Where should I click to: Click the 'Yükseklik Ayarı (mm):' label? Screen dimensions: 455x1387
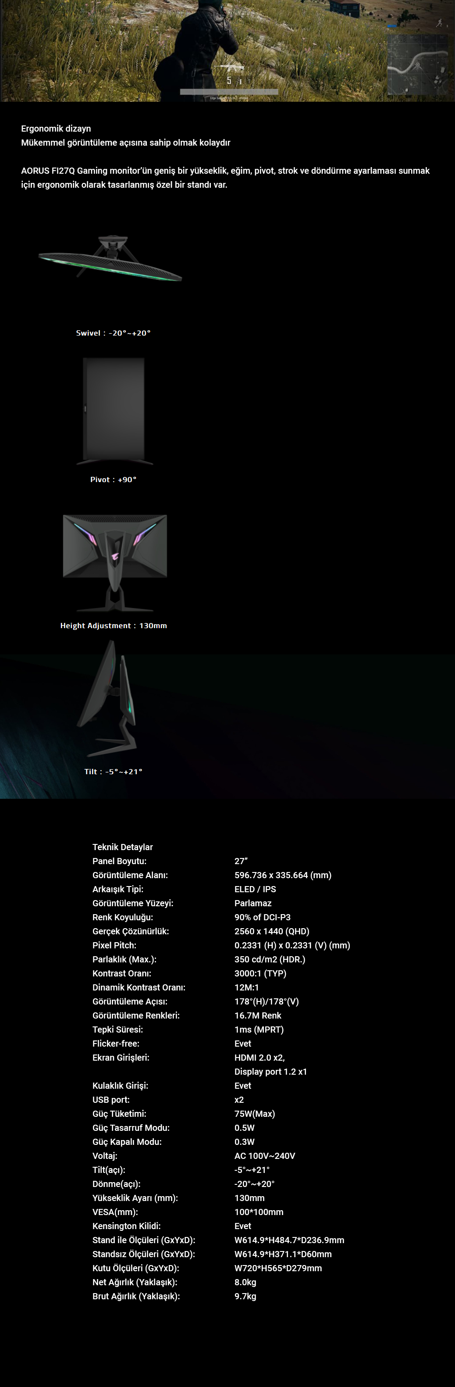pyautogui.click(x=135, y=1197)
